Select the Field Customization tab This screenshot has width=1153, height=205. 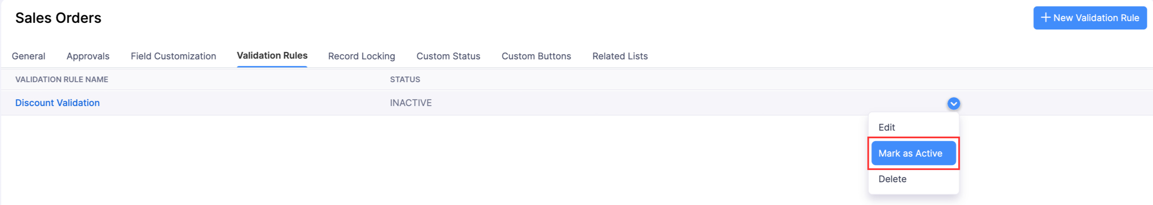[x=173, y=56]
